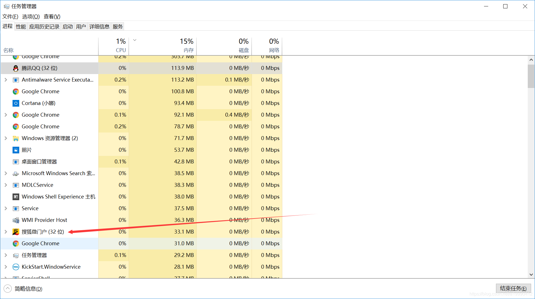
Task: Switch to the 应用历史记录 tab
Action: (44, 27)
